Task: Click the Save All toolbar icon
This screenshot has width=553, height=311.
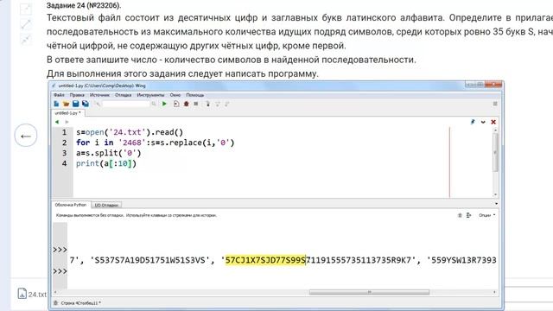Action: (x=86, y=104)
